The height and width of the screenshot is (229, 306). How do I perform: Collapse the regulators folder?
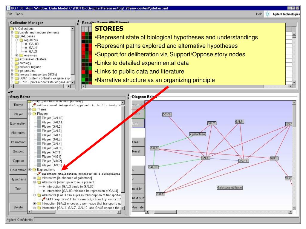(17, 40)
